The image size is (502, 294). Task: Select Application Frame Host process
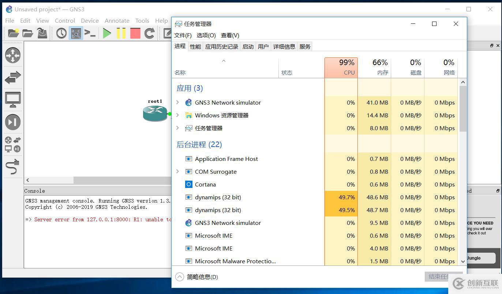point(315,159)
